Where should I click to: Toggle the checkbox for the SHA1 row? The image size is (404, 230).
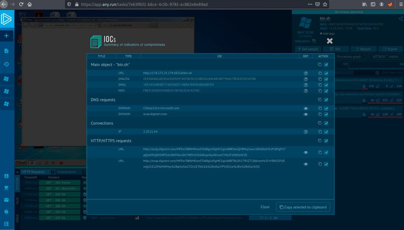(x=326, y=85)
